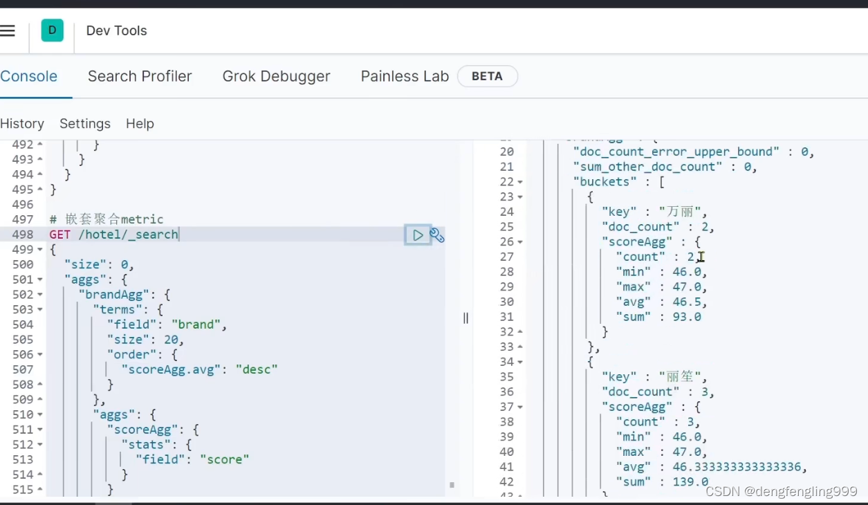Switch to the Console tab
This screenshot has width=868, height=505.
point(29,77)
